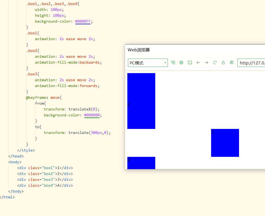Click the #0000FF color value in code
265x216 pixels.
[83, 21]
